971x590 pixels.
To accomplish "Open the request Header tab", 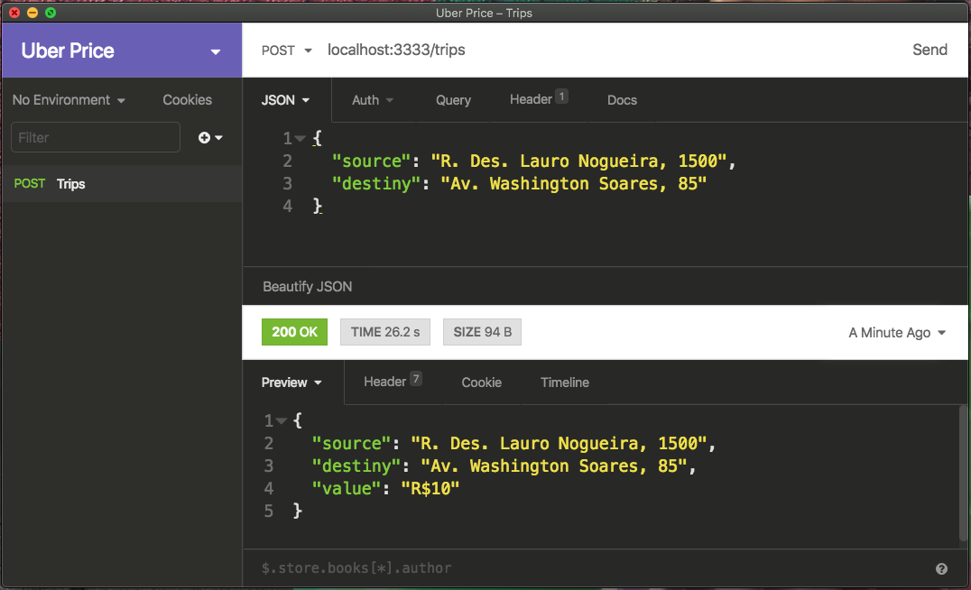I will tap(538, 99).
